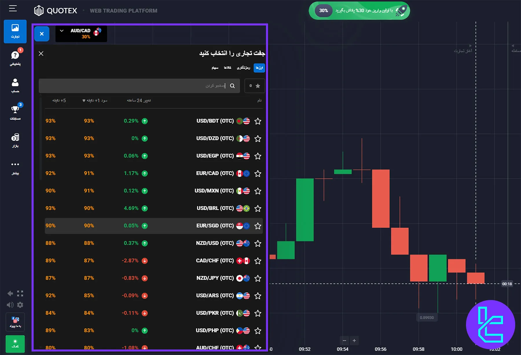Screen dimensions: 521x355
Task: Click the chart zoom out minus button
Action: pyautogui.click(x=344, y=341)
